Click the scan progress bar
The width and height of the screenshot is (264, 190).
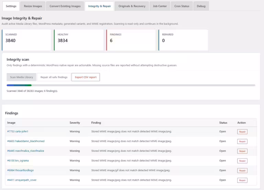(131, 85)
